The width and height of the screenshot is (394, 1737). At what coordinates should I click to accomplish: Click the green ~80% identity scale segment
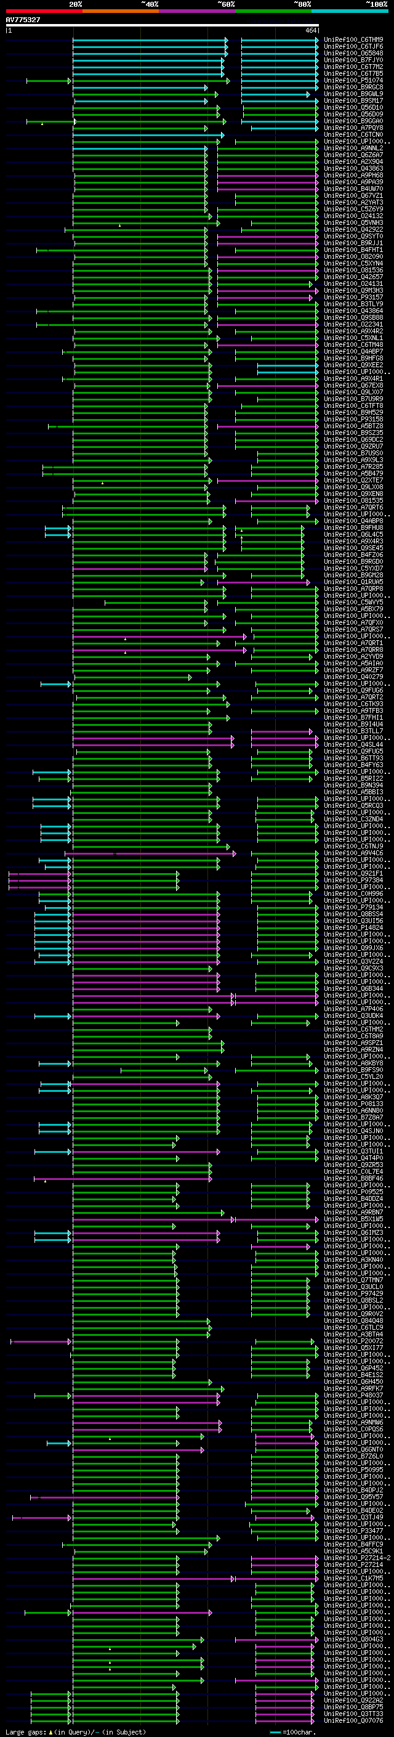click(273, 11)
